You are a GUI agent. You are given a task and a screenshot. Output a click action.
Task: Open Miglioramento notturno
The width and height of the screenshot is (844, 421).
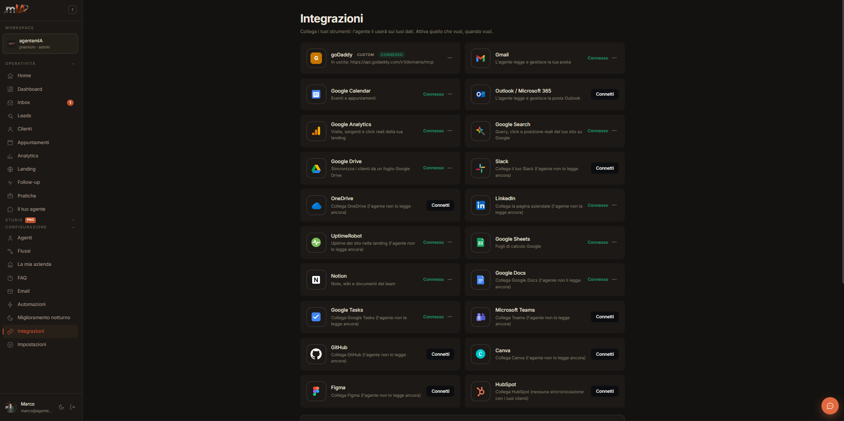[x=40, y=317]
